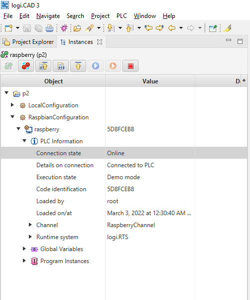Open the Back history dropdown arrow
The image size is (250, 300).
181,28
